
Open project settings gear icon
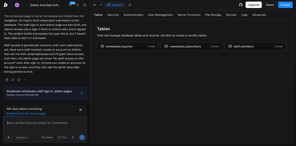(130, 5)
